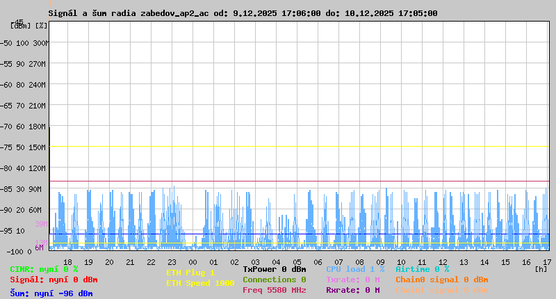Click the green Connections 0 label
Screen dimensions: 556x299
click(x=275, y=280)
